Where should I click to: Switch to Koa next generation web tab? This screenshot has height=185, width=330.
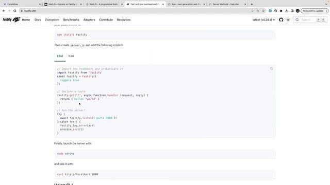click(x=186, y=4)
